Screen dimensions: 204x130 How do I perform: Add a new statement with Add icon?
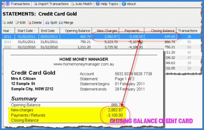coord(4,23)
